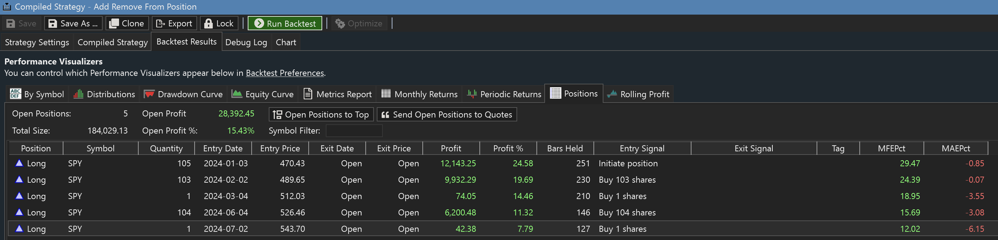Open the Drawdown Curve visualizer
998x240 pixels.
coord(183,94)
